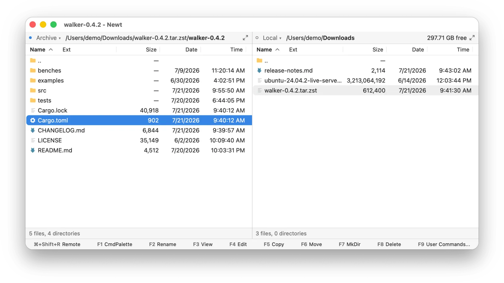Click the Cargo.toml gear icon

click(x=33, y=120)
